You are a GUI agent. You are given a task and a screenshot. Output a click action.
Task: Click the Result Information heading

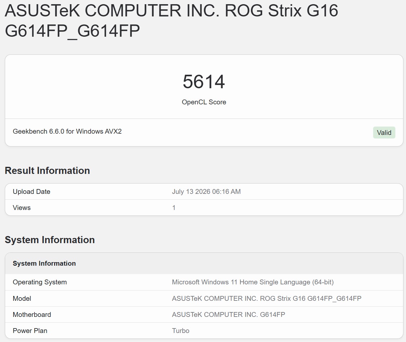tap(47, 171)
